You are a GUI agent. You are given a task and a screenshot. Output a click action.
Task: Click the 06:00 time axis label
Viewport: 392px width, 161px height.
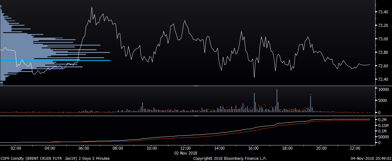click(84, 148)
